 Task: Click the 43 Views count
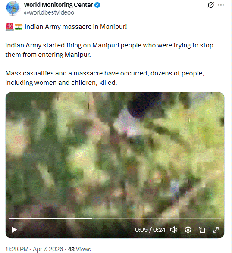79,249
